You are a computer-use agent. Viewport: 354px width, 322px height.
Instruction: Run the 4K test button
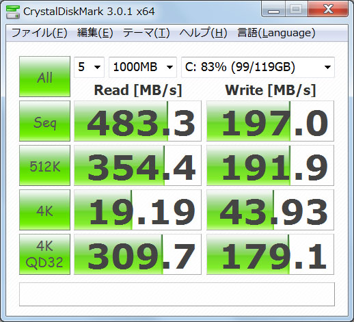44,210
